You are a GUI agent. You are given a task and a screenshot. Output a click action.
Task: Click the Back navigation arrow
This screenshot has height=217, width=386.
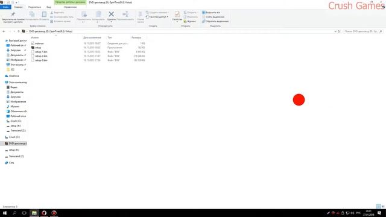pos(4,31)
